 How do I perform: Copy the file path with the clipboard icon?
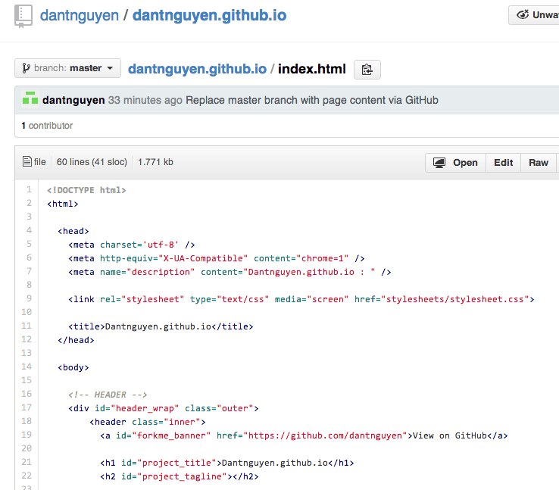click(367, 70)
